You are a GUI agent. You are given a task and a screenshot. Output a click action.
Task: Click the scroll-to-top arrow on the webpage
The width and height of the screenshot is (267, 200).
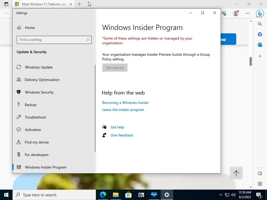point(236,173)
